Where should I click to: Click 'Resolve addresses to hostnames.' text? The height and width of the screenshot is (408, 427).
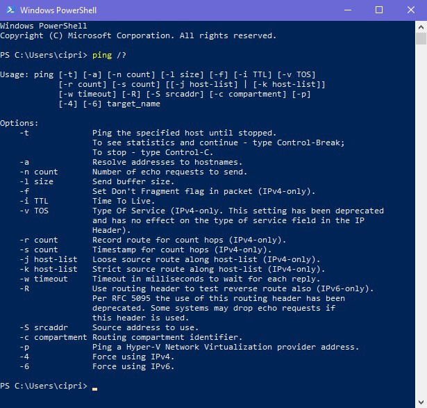167,162
